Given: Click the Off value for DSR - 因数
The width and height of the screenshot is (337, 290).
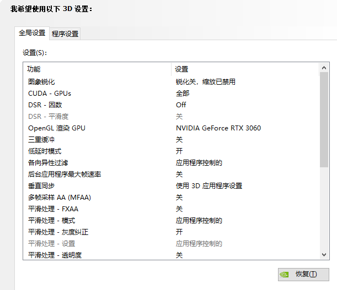Looking at the screenshot, I should 181,105.
